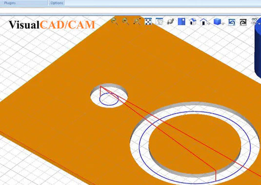Activate the rotate view icon
The image size is (261, 185).
click(170, 22)
